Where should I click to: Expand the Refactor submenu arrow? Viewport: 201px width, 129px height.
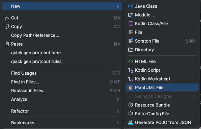coord(118,111)
